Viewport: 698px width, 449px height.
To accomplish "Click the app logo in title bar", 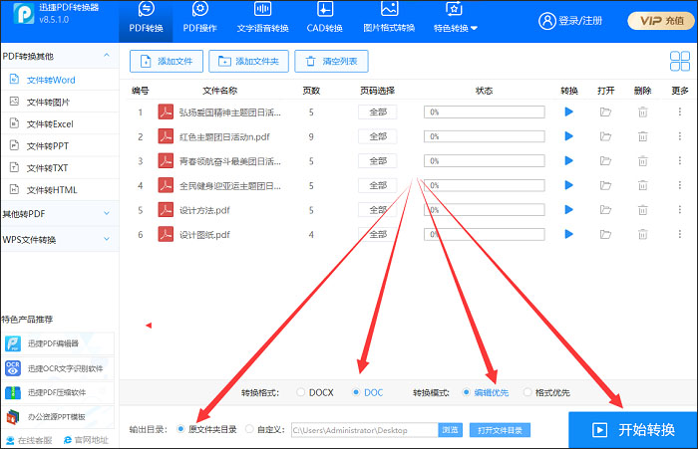I will (x=24, y=14).
